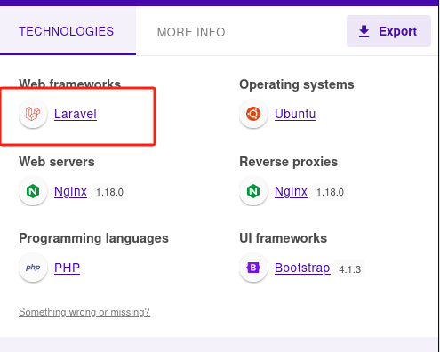Screen dimensions: 440x352
Task: Click the Bootstrap logo icon
Action: pyautogui.click(x=253, y=268)
